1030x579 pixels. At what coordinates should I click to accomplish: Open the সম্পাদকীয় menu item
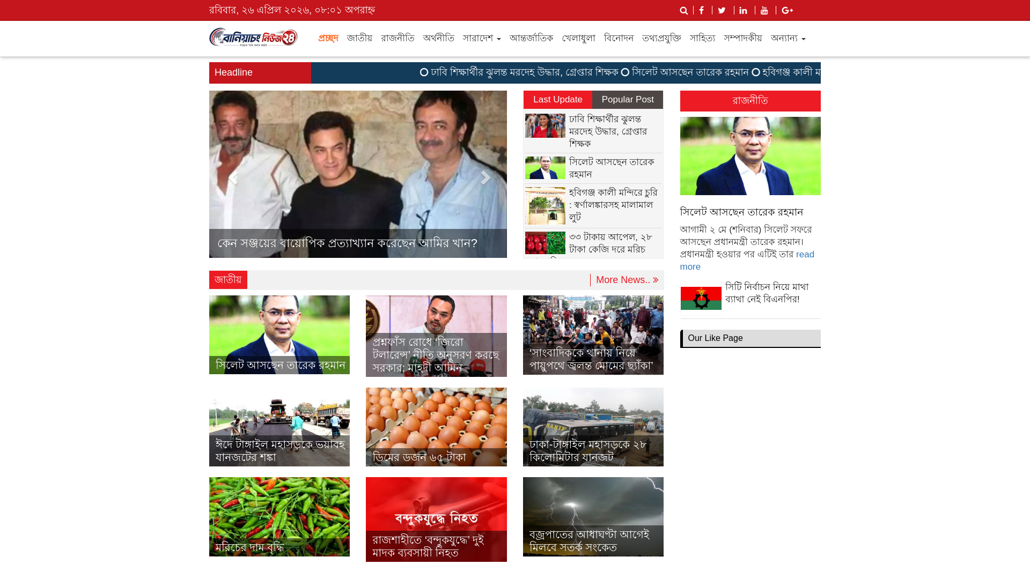pyautogui.click(x=742, y=39)
